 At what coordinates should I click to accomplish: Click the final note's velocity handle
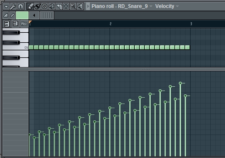(x=186, y=96)
